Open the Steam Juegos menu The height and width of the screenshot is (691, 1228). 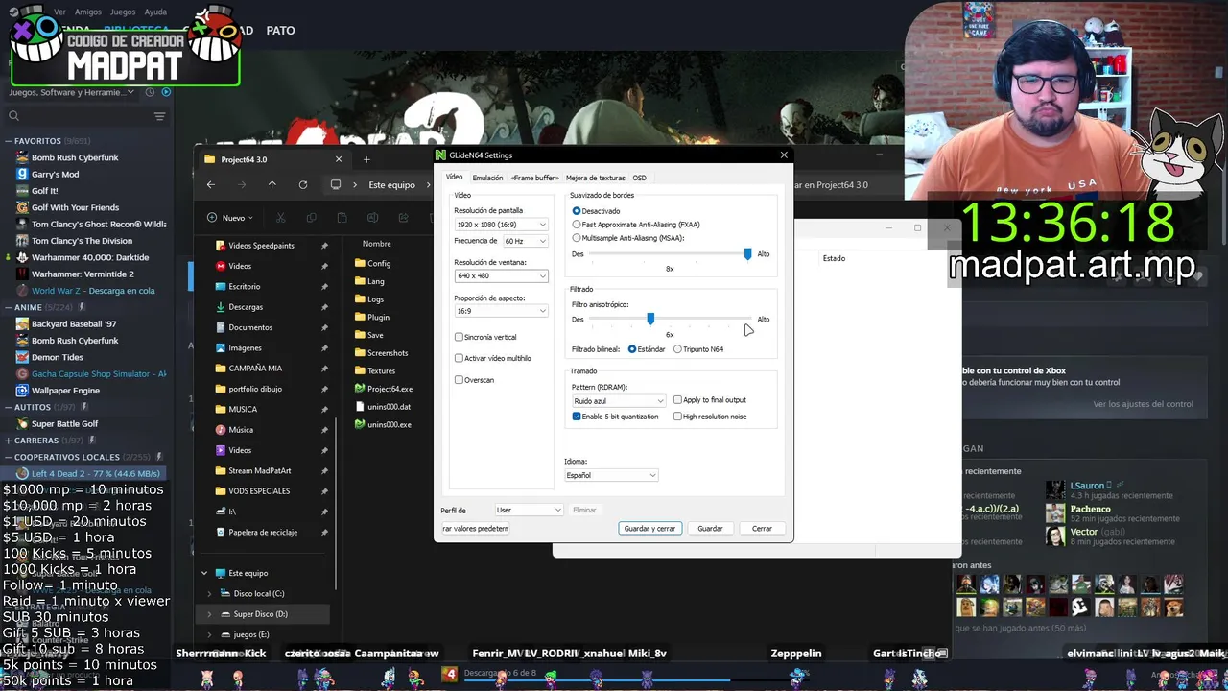[x=123, y=12]
